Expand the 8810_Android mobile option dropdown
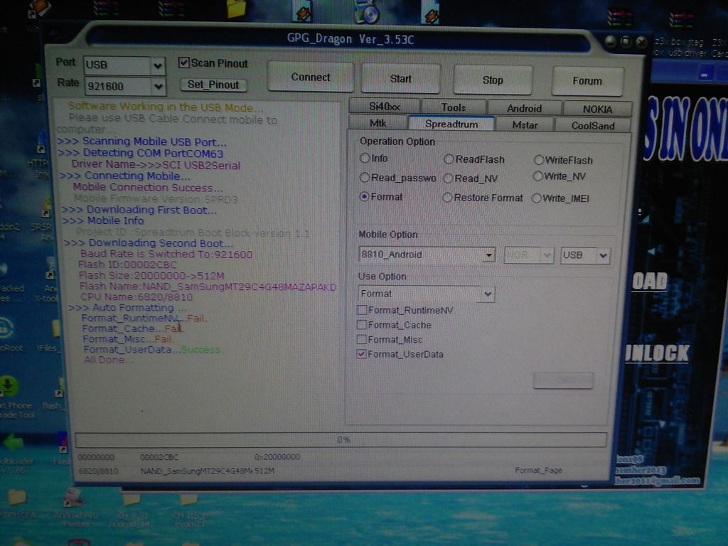 pyautogui.click(x=488, y=255)
